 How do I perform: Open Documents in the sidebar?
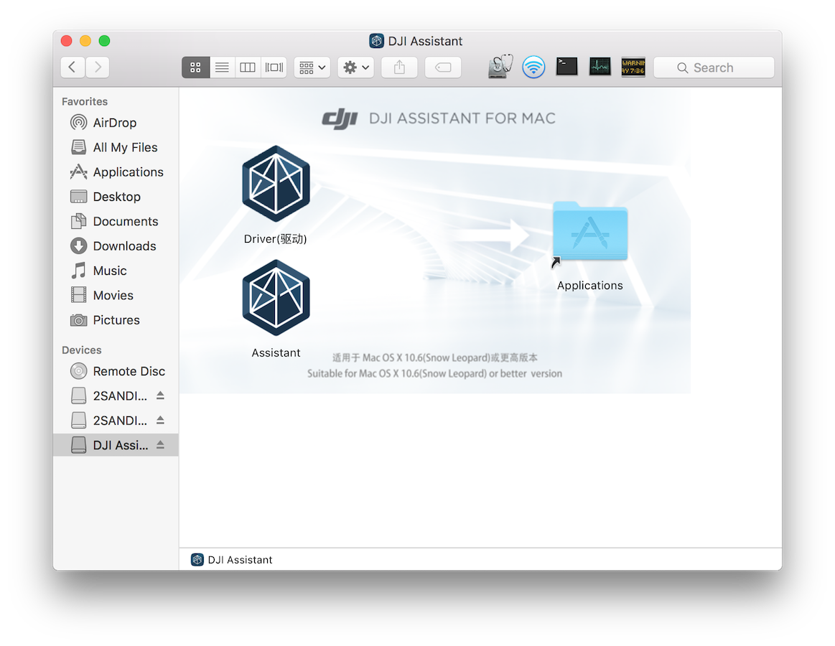(115, 221)
